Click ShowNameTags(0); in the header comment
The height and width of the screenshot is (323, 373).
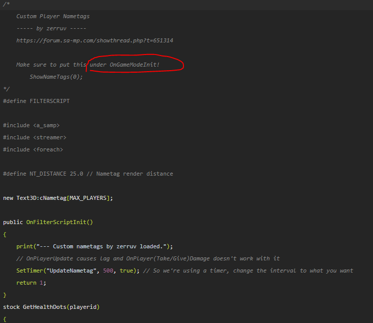[x=56, y=77]
